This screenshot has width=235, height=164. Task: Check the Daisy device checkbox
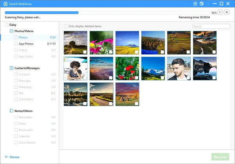(x=6, y=25)
